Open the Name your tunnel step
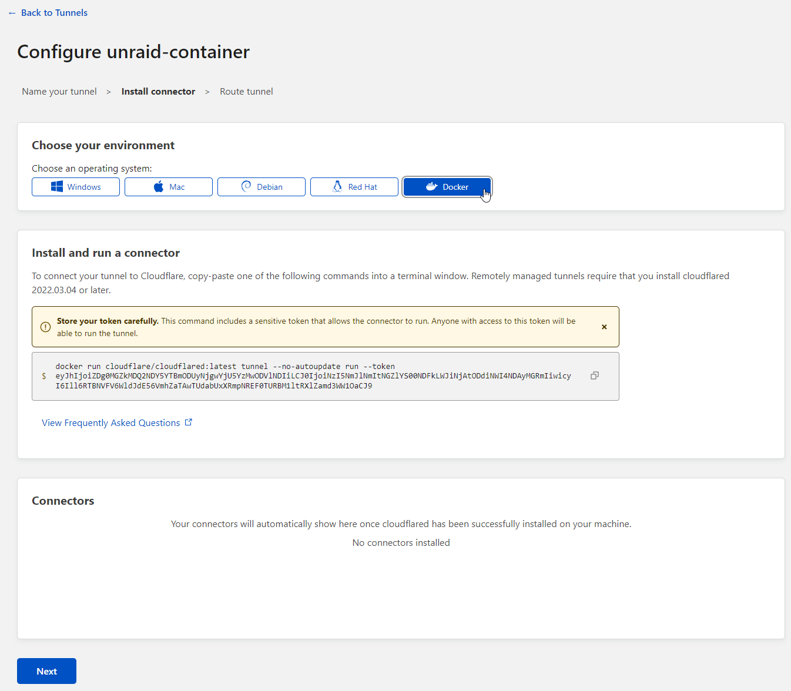 [59, 92]
